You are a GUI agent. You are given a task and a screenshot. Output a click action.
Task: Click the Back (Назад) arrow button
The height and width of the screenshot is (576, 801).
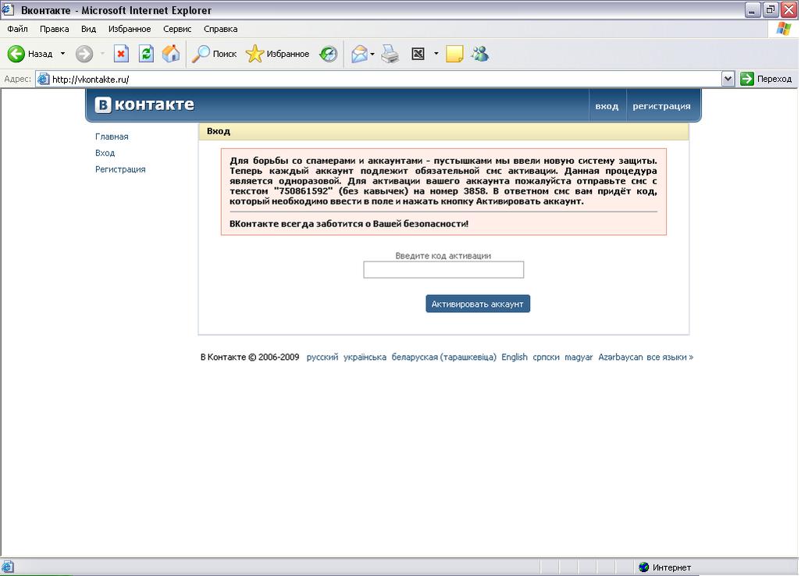point(17,54)
